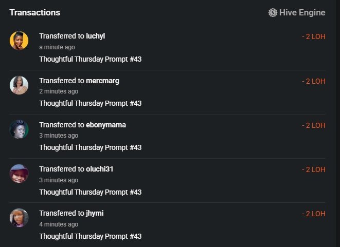Select the Hive Engine label
The image size is (340, 247).
[x=302, y=12]
